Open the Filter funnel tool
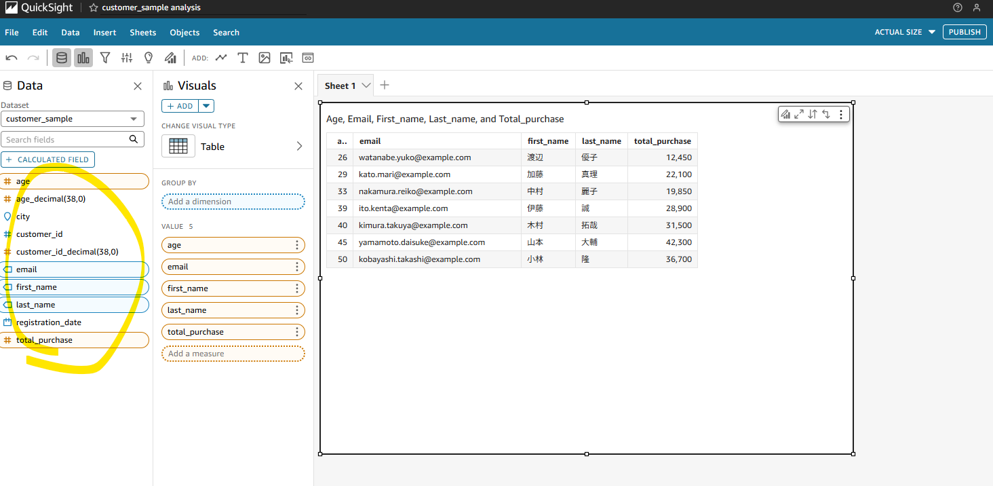Viewport: 993px width, 486px height. coord(105,58)
